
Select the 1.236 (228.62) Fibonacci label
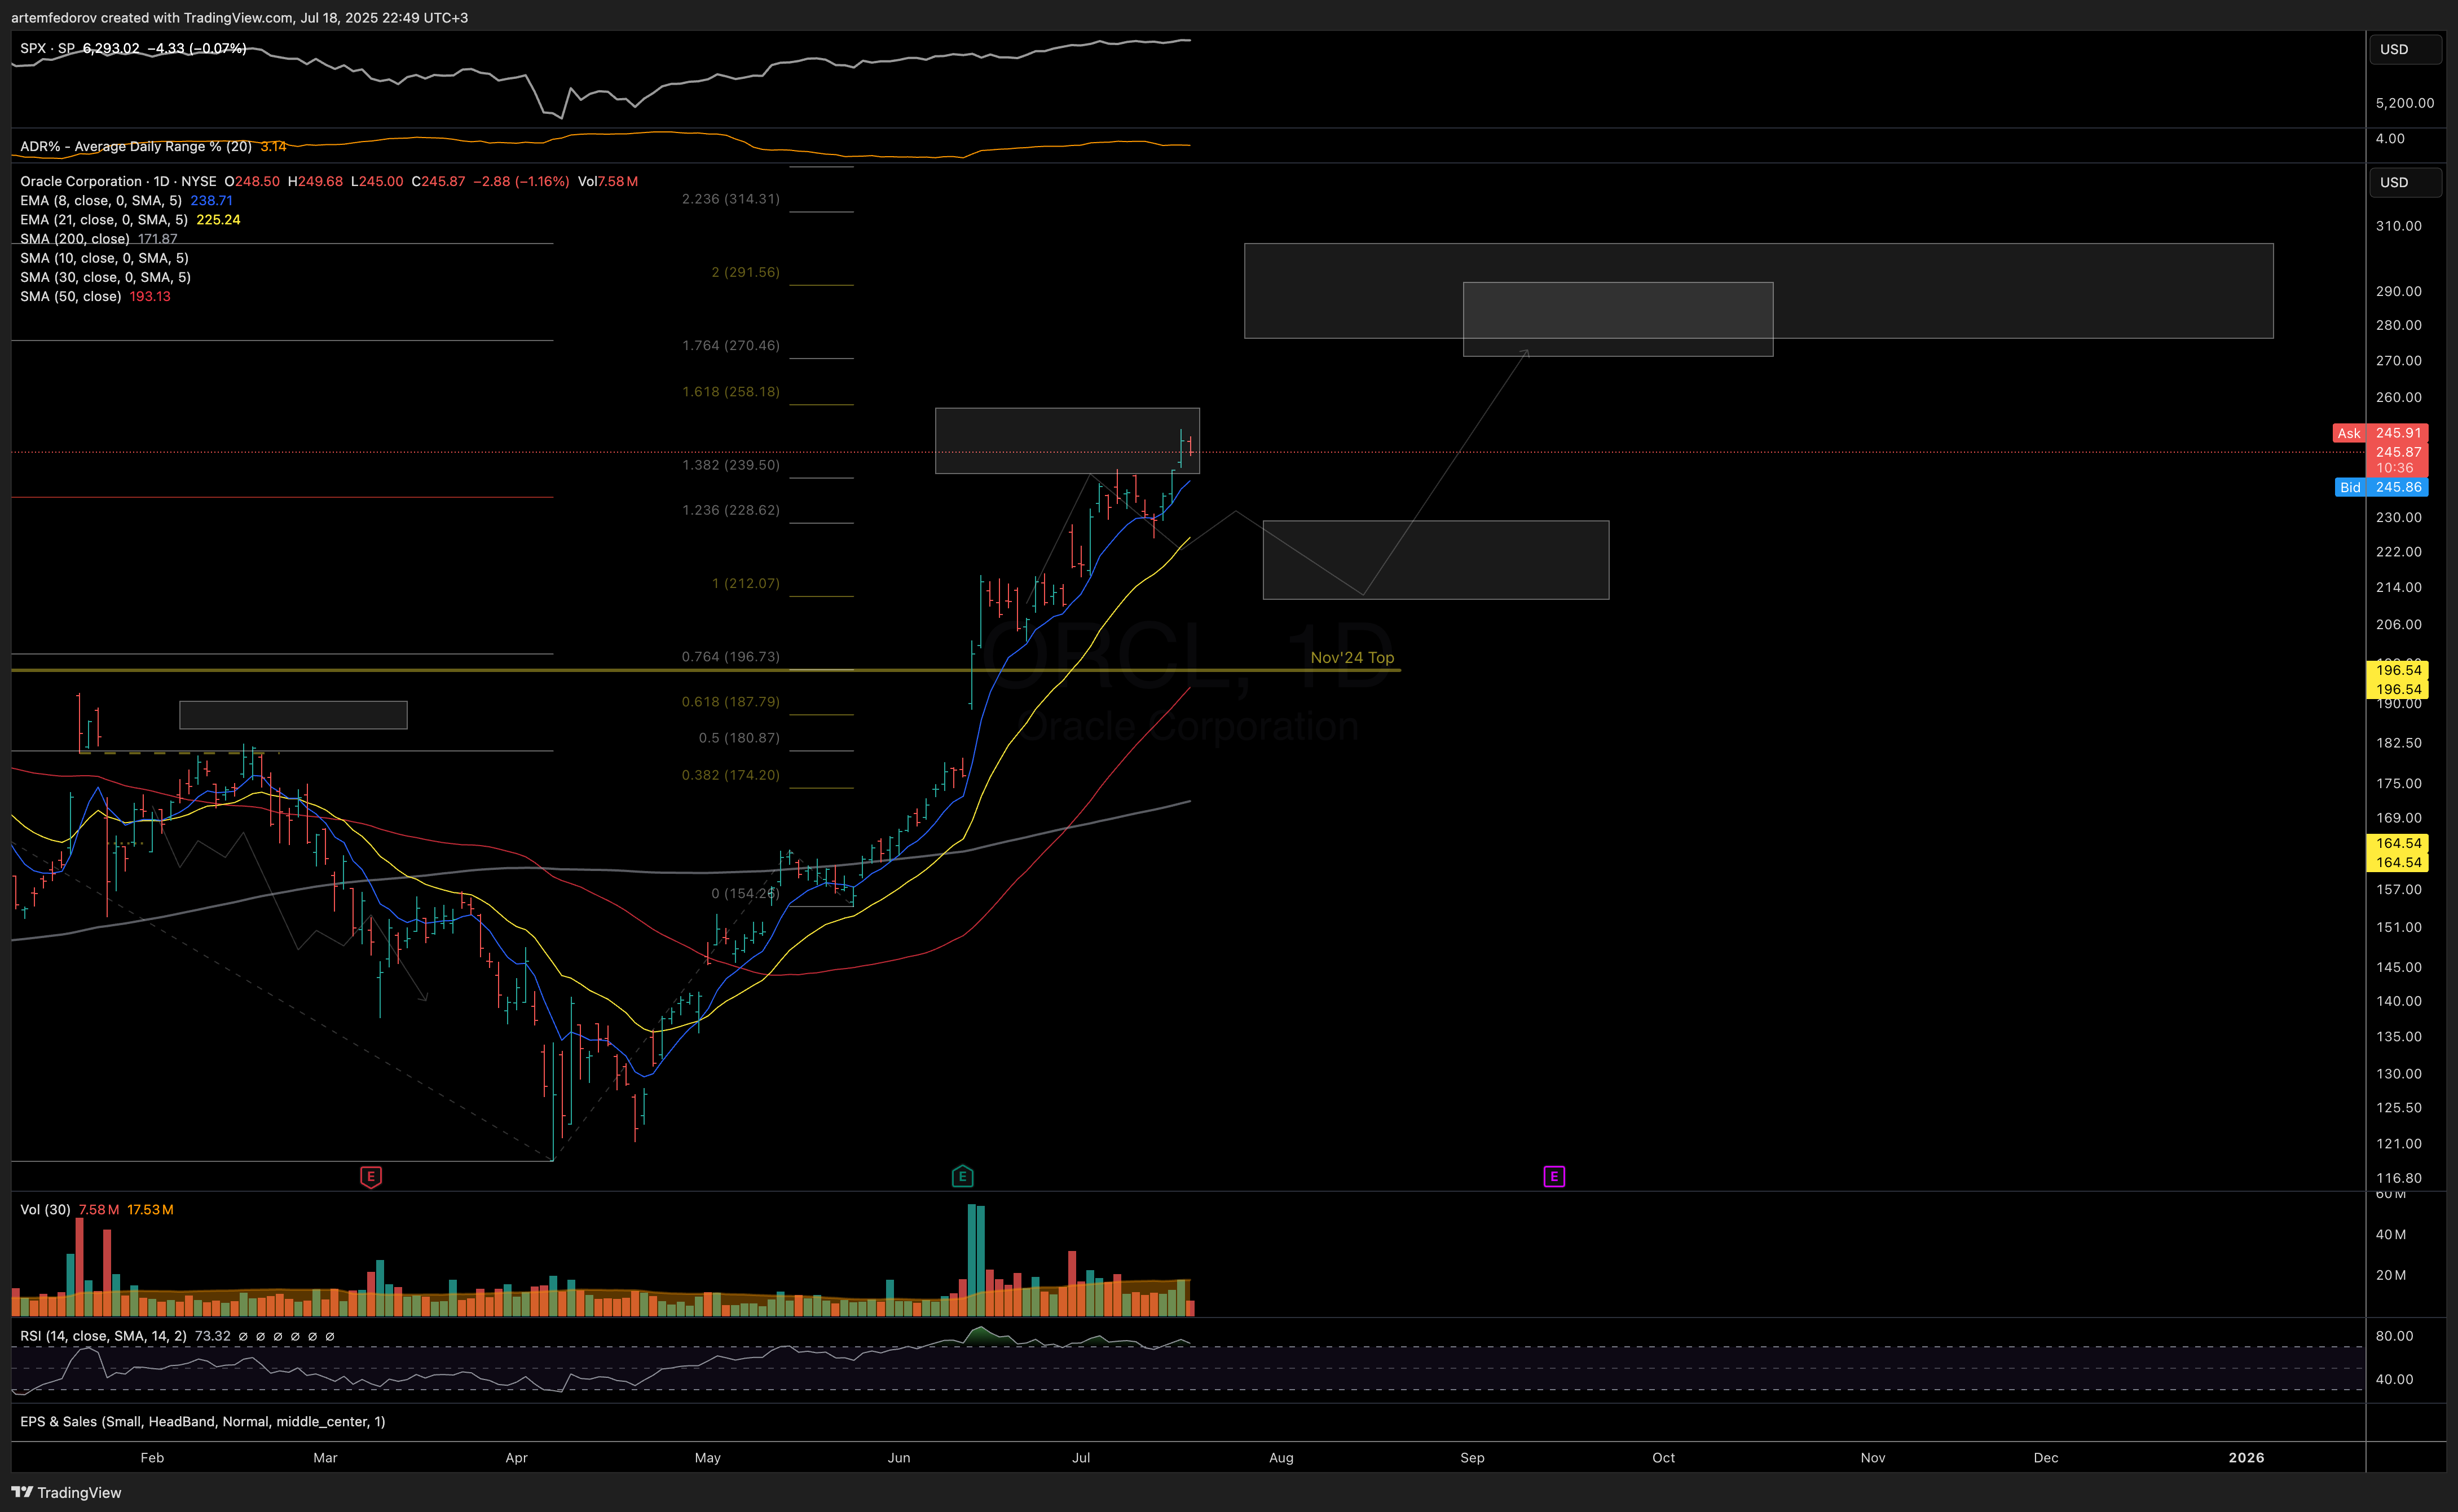point(730,509)
